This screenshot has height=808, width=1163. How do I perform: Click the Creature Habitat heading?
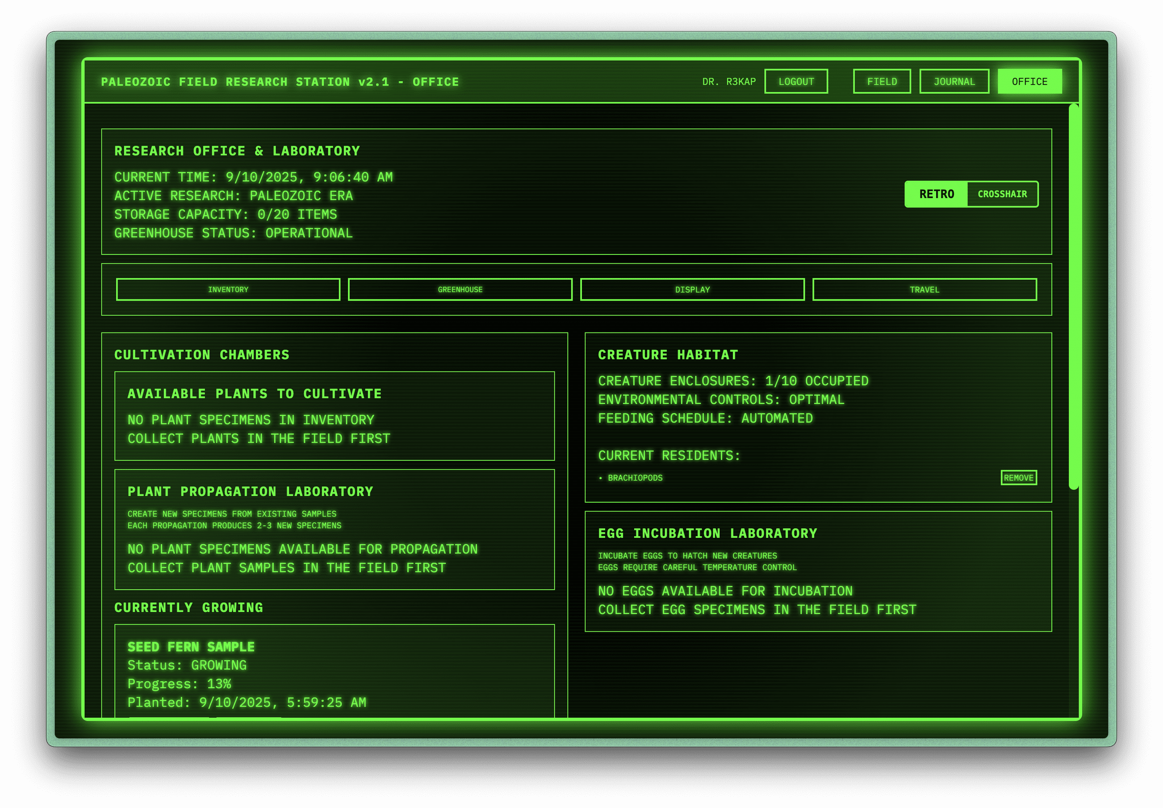[x=668, y=355]
